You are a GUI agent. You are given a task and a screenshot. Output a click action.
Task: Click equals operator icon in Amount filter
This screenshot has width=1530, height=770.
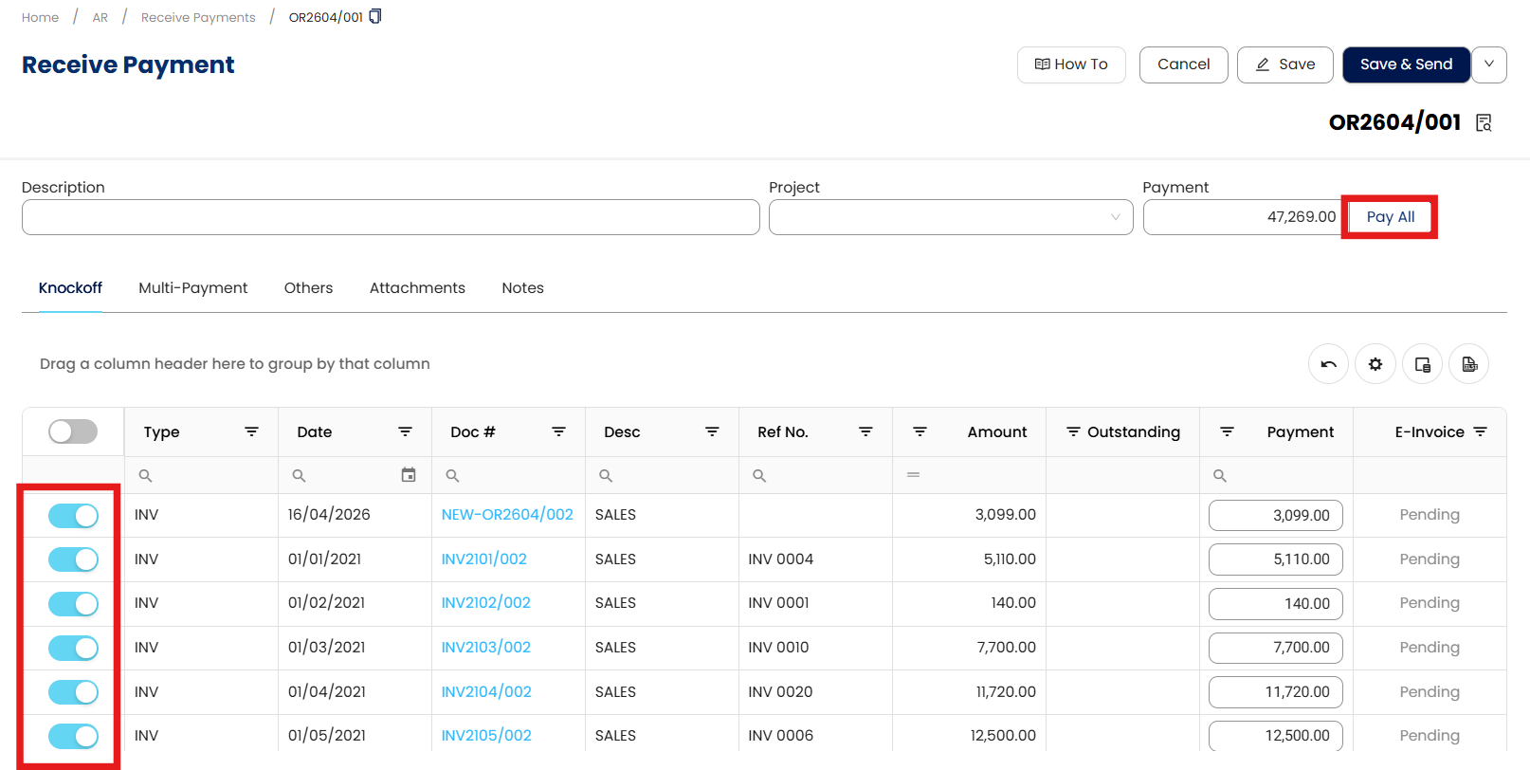point(914,475)
